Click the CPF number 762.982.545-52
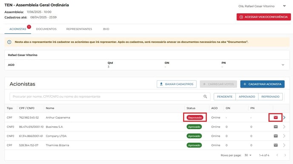This screenshot has height=164, width=293. [29, 118]
